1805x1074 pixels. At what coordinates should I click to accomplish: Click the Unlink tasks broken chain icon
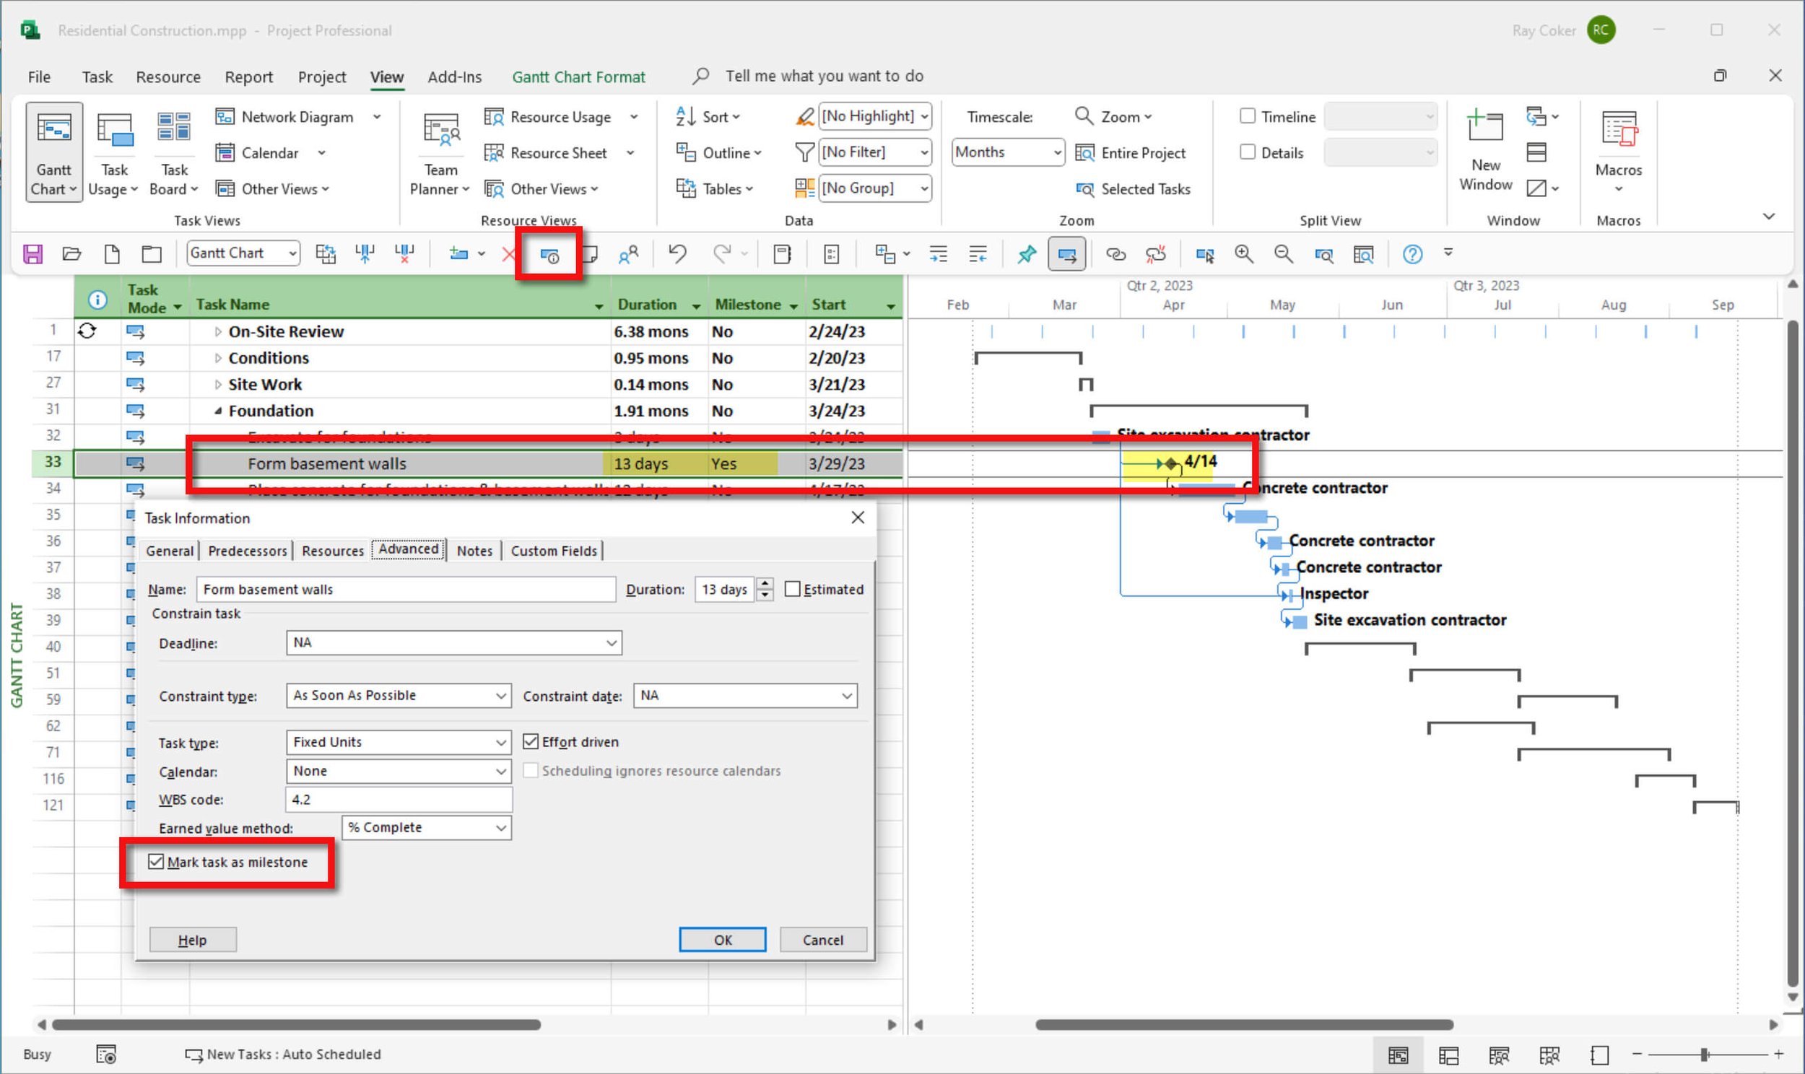coord(1156,253)
